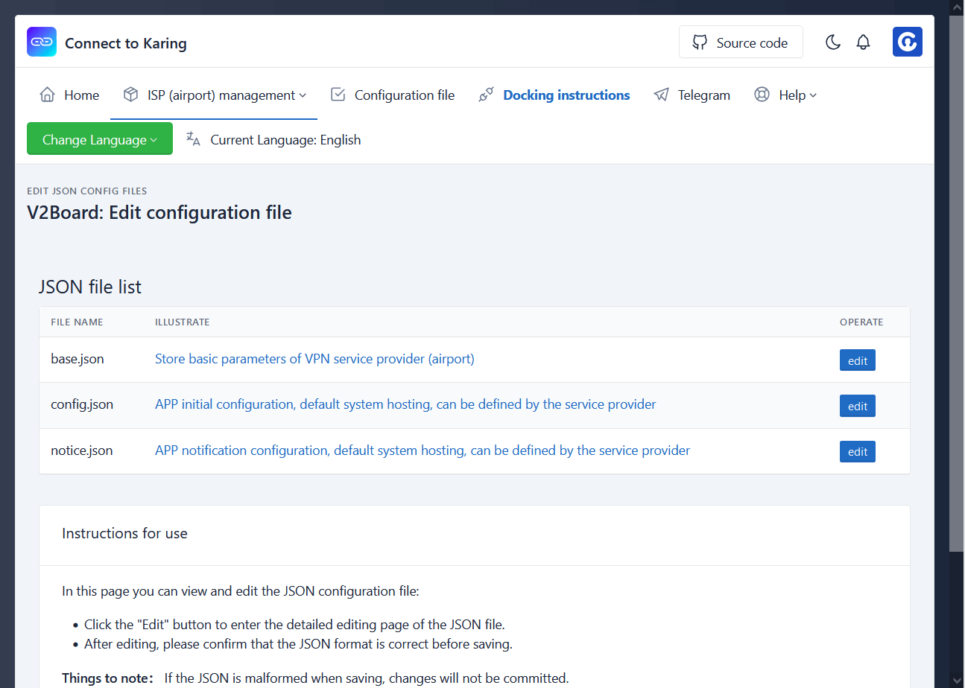
Task: Edit the config.json file
Action: pyautogui.click(x=857, y=406)
